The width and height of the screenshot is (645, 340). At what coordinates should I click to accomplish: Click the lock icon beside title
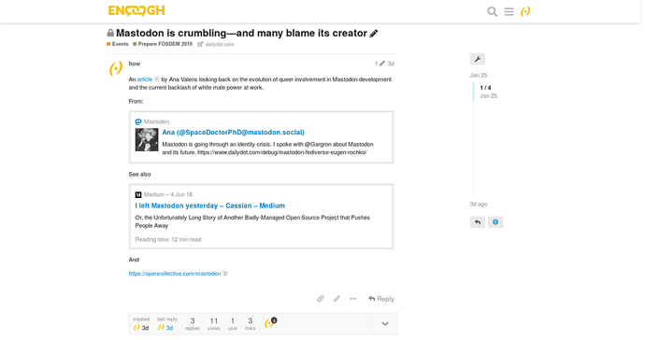110,33
